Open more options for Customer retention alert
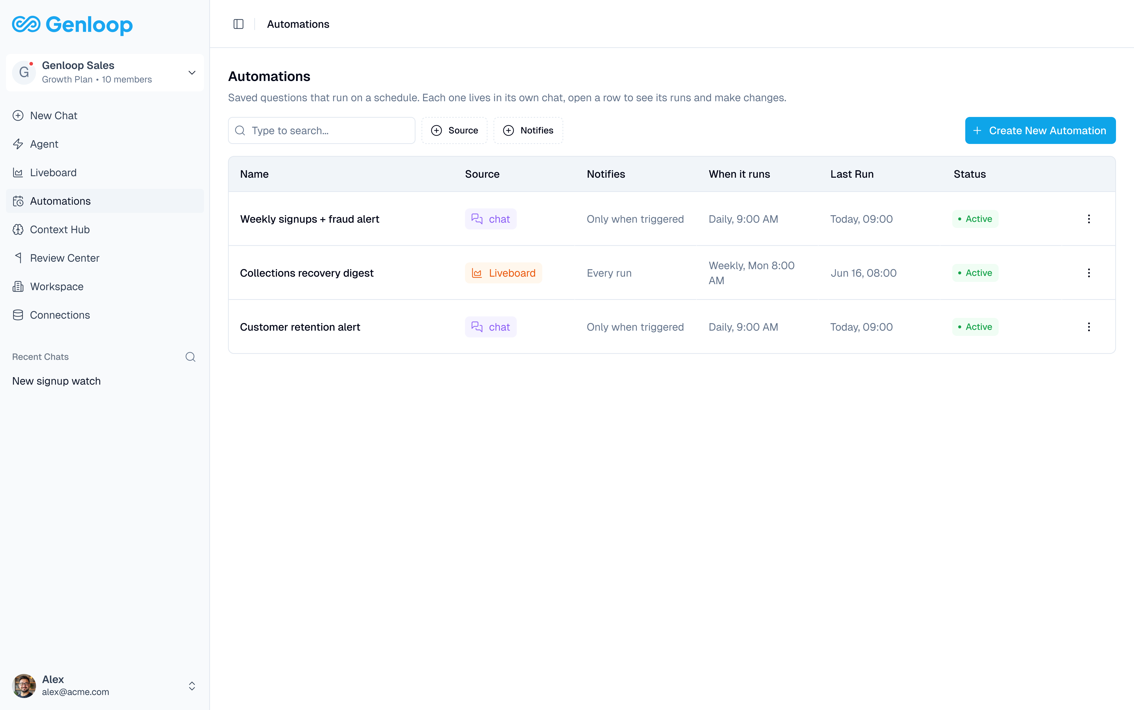1134x710 pixels. 1088,327
